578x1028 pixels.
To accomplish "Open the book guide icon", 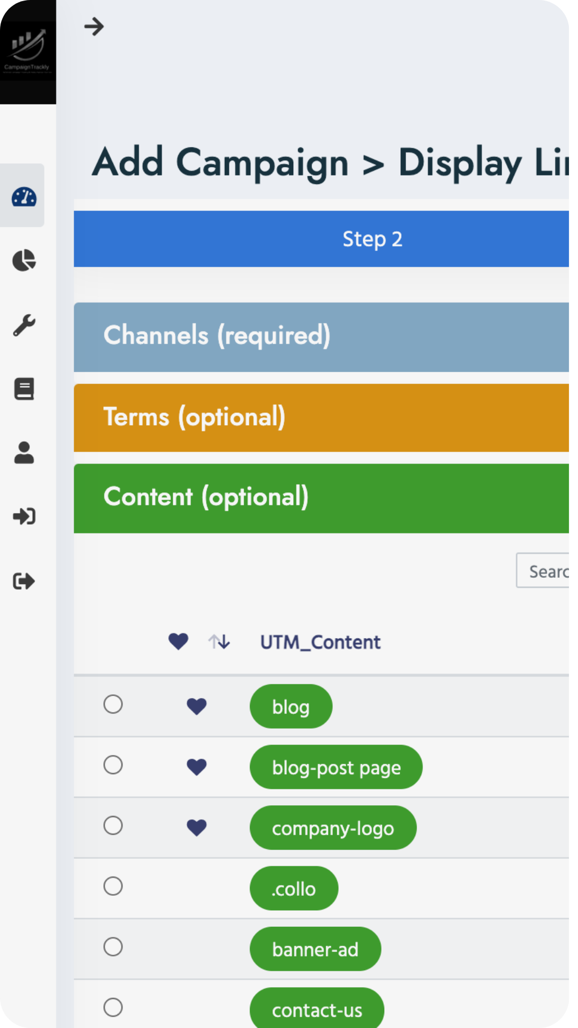I will click(24, 389).
